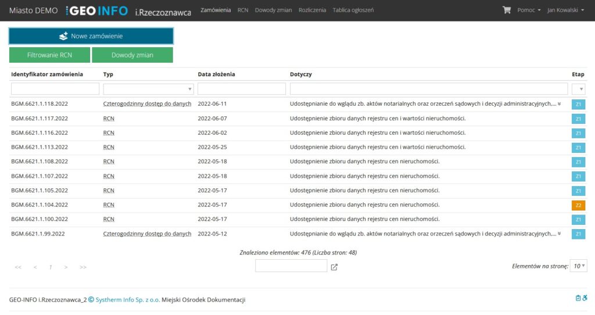This screenshot has width=595, height=315.
Task: Click the Nowe zamówienie button
Action: click(x=91, y=36)
